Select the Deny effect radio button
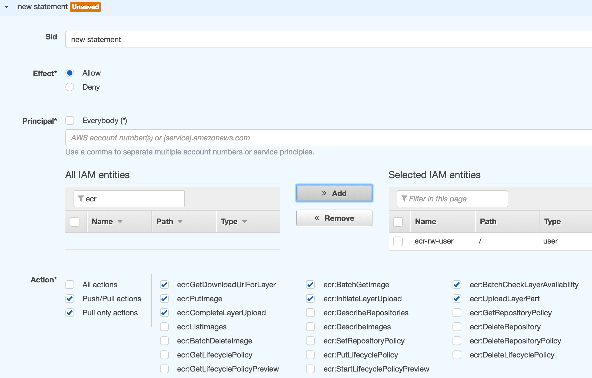Image resolution: width=592 pixels, height=378 pixels. click(70, 87)
